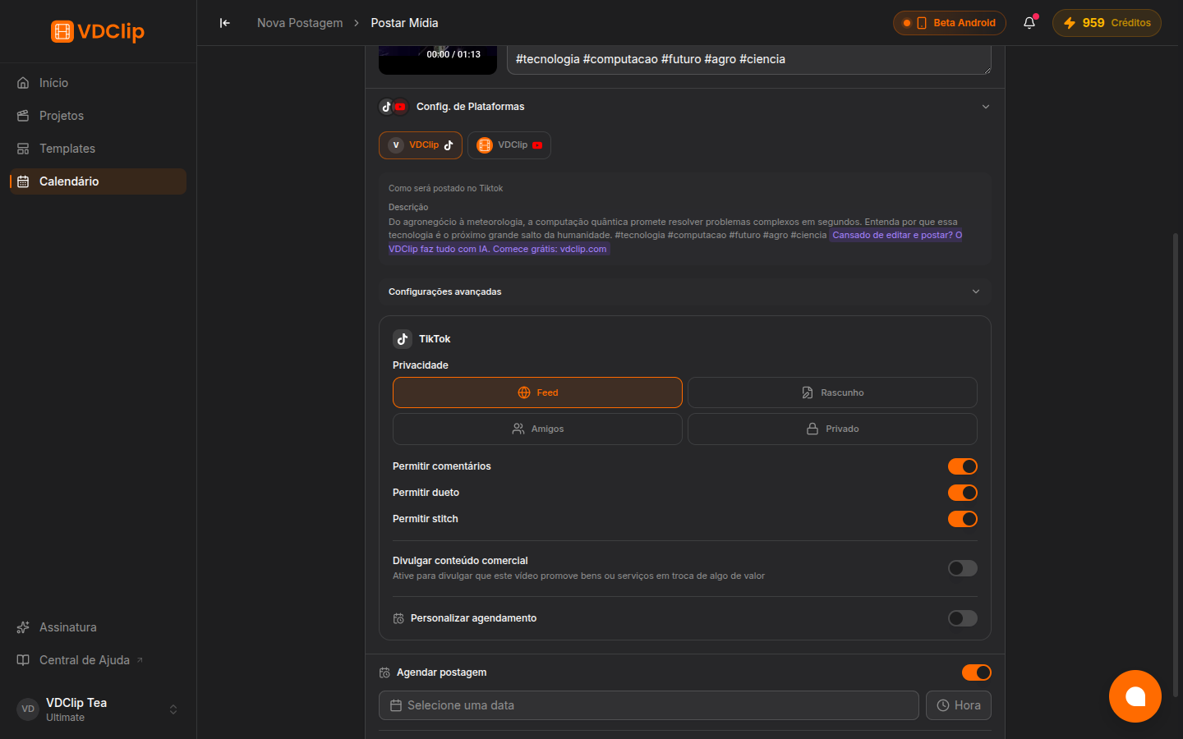Disable Agendar postagem switch
This screenshot has width=1183, height=739.
coord(977,672)
